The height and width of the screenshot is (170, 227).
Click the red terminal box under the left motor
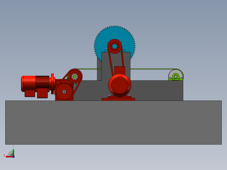[42, 93]
